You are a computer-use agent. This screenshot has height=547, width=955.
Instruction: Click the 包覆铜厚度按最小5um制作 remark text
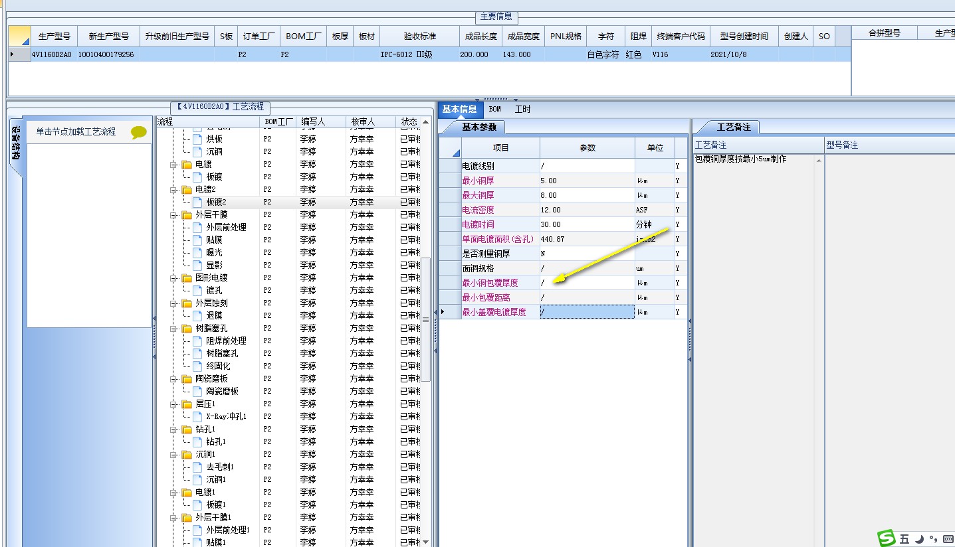pos(740,159)
